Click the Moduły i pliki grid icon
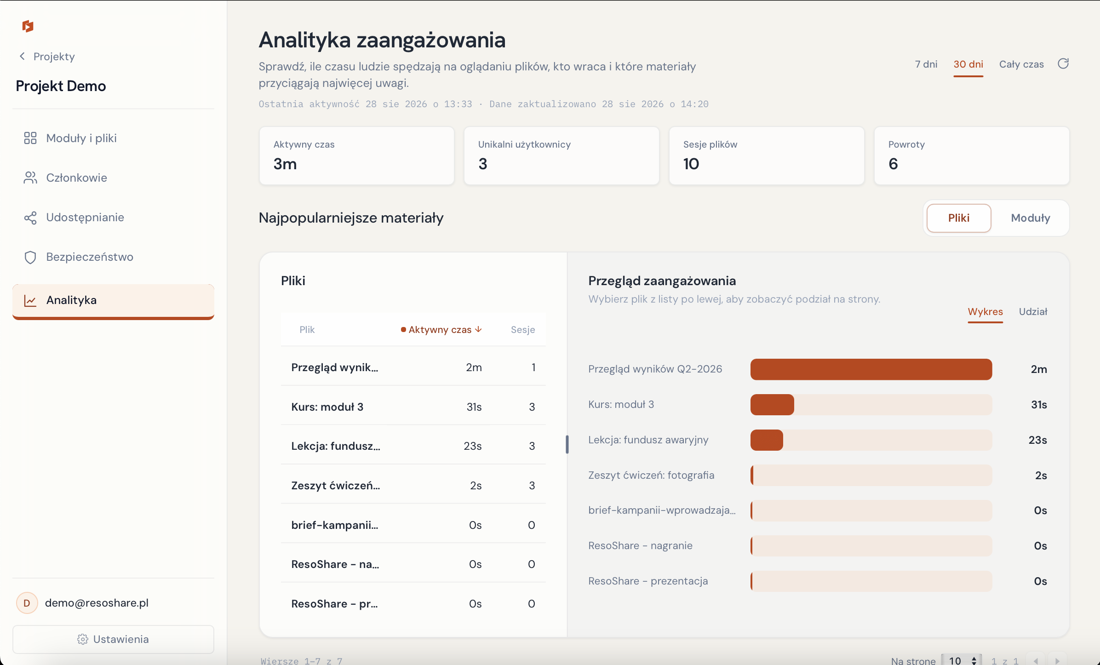 coord(30,138)
